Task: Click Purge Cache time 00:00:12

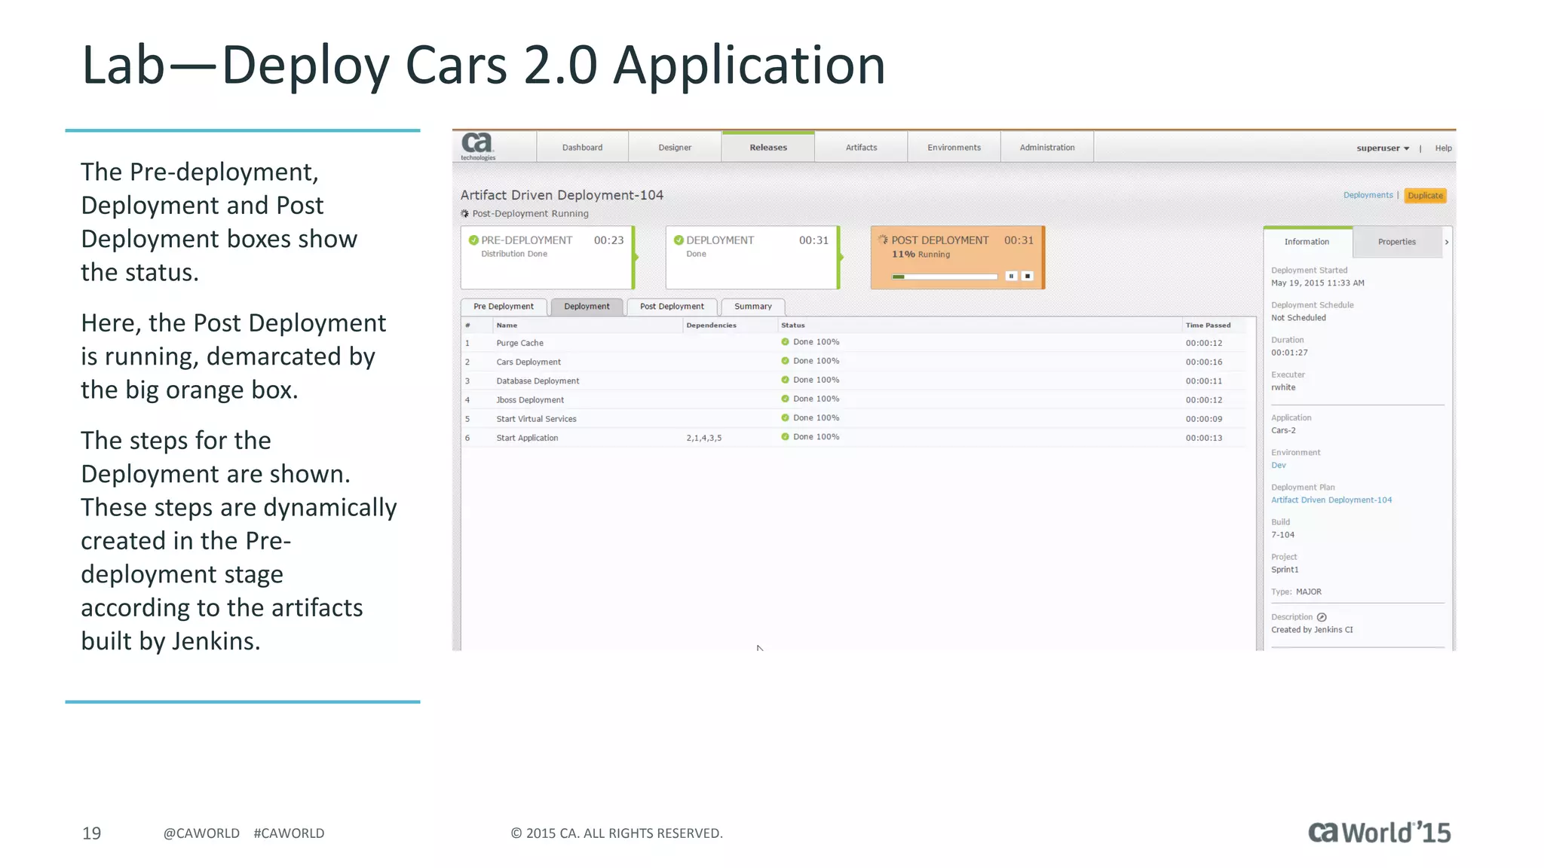Action: pyautogui.click(x=1203, y=343)
